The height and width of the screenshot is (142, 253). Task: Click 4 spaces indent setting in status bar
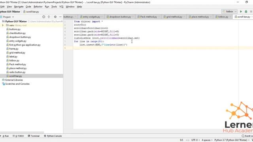pos(207,140)
